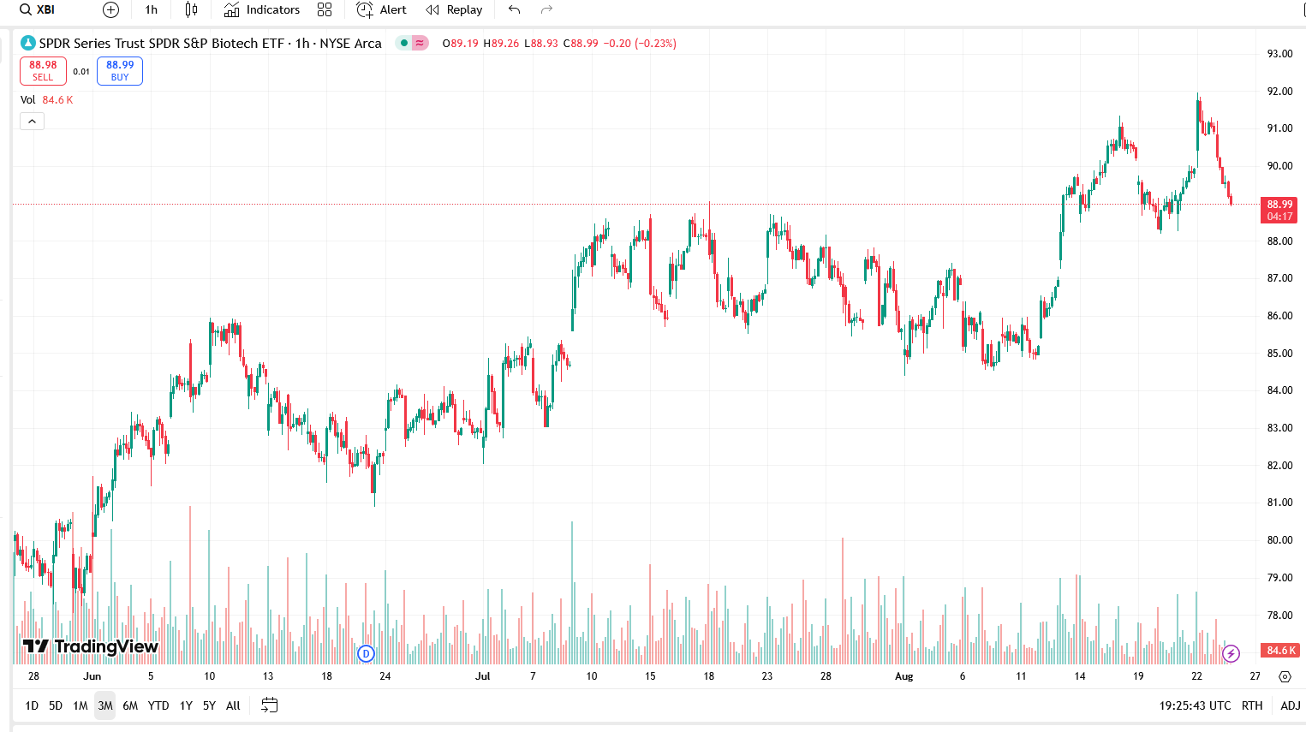
Task: Click the XBI symbol logo in the legend
Action: click(x=28, y=43)
